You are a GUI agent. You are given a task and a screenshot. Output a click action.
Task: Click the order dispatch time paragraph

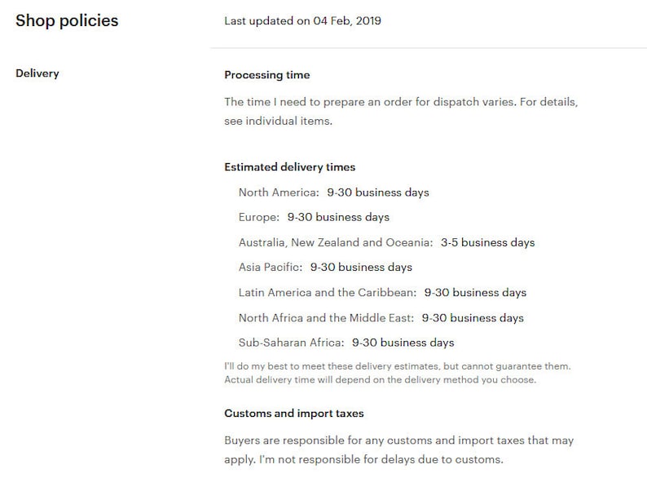(x=401, y=112)
